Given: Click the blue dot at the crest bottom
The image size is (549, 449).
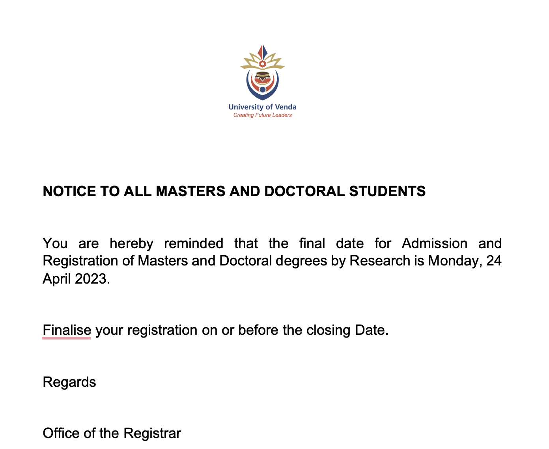Looking at the screenshot, I should click(263, 89).
